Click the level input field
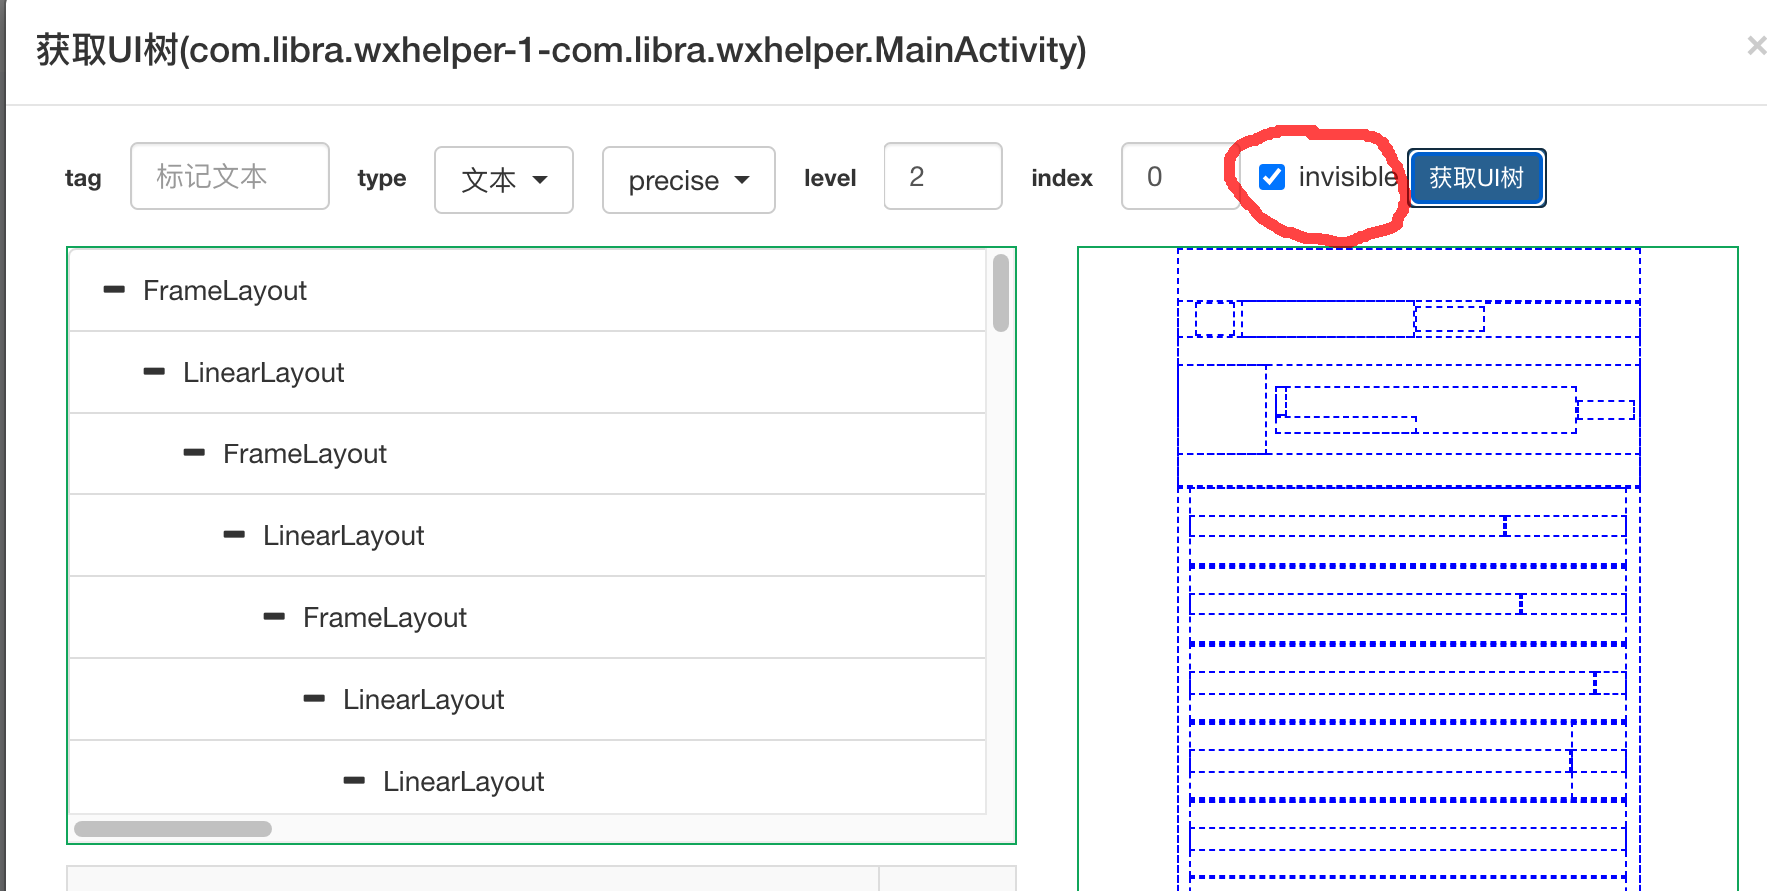 pyautogui.click(x=942, y=177)
